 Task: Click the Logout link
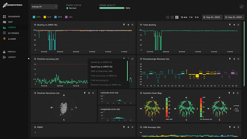[12, 57]
